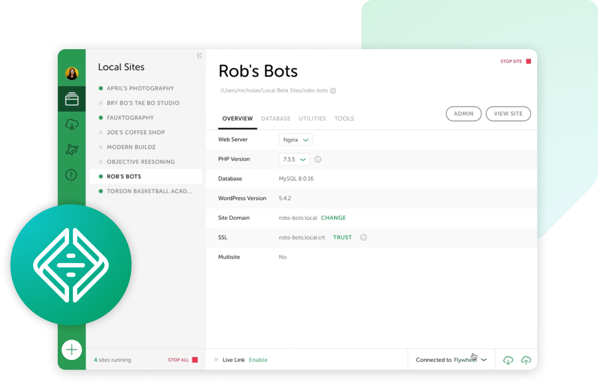Viewport: 598px width, 385px height.
Task: Switch to the Utilities tab
Action: [312, 118]
